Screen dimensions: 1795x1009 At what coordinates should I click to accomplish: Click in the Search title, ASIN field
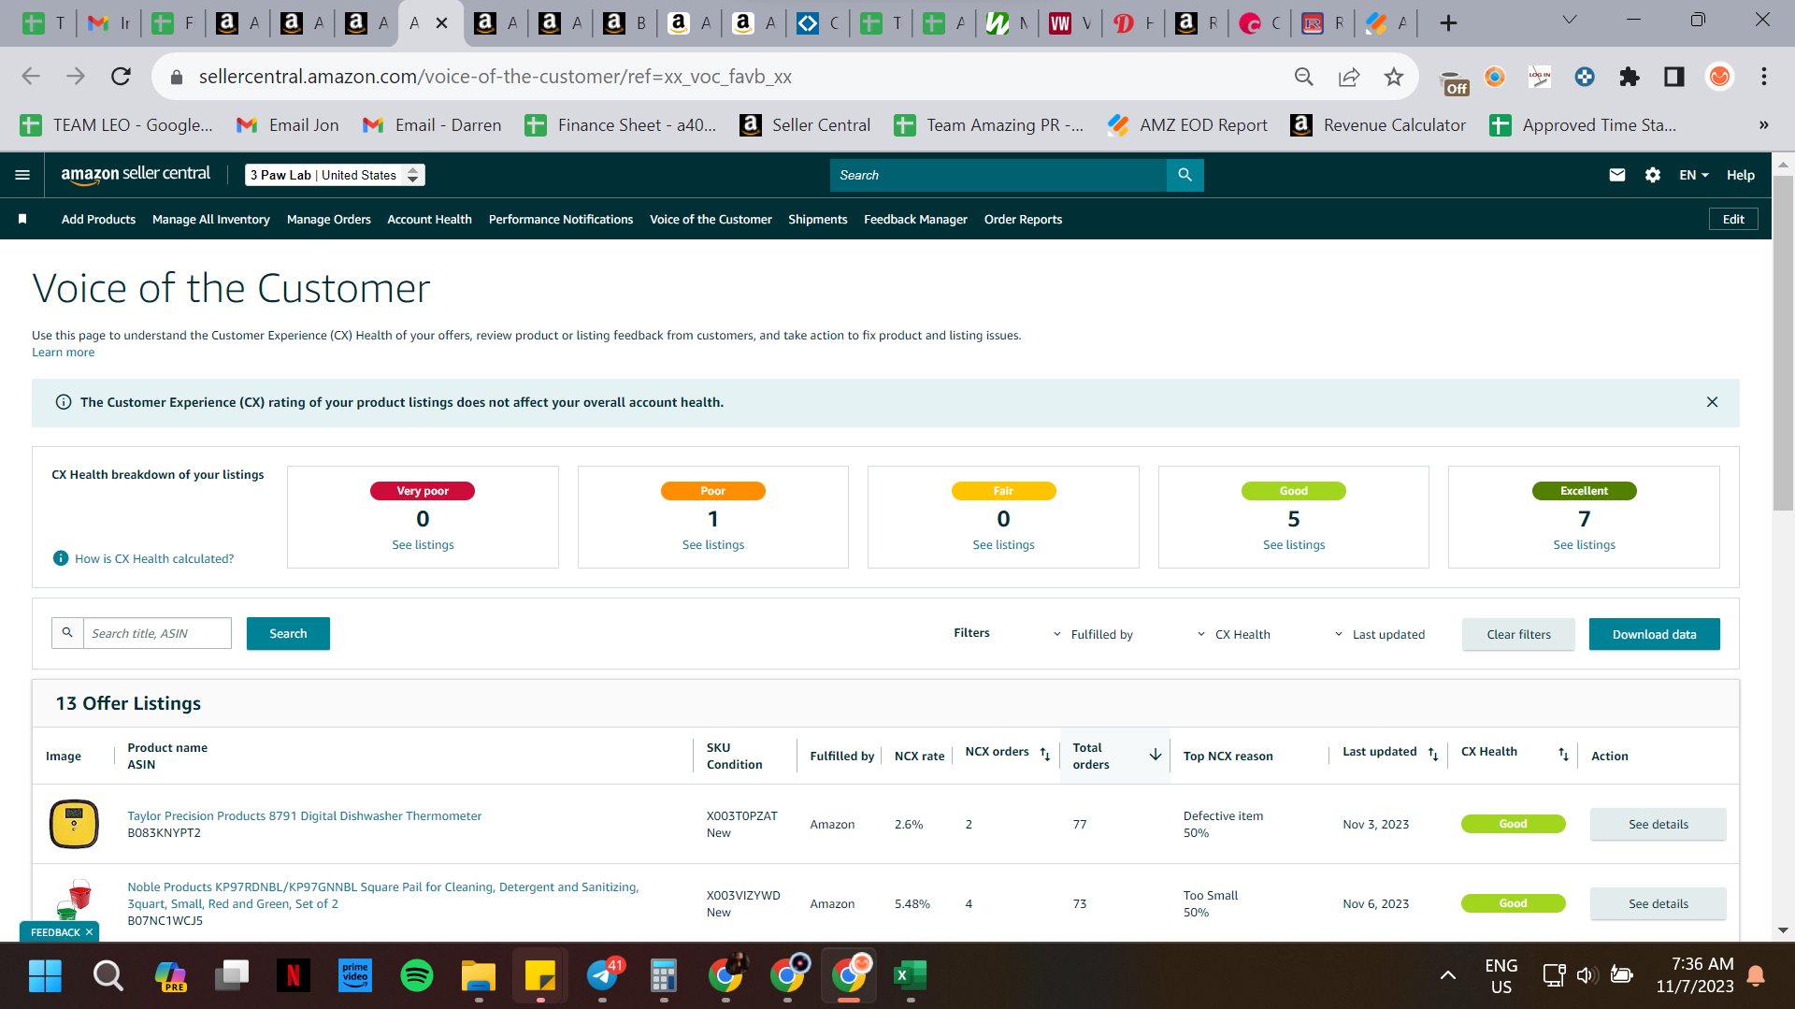[x=157, y=633]
